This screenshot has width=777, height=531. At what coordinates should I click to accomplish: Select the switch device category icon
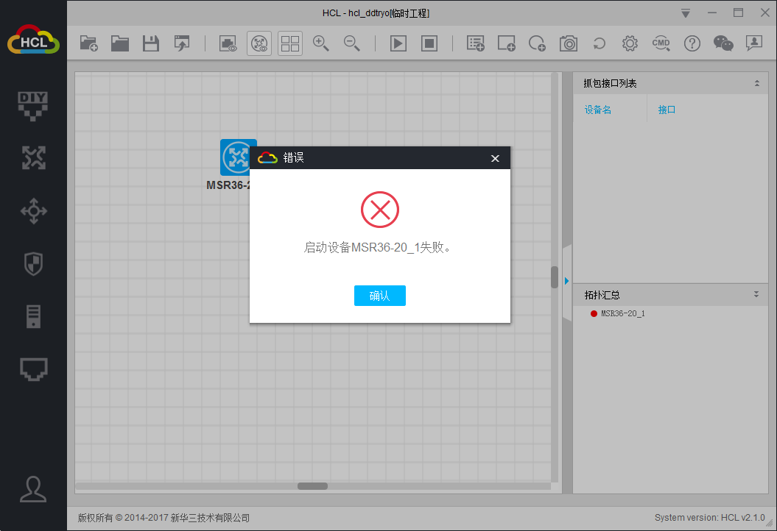(33, 212)
